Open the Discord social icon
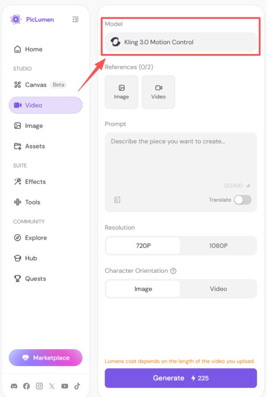The width and height of the screenshot is (267, 397). coord(14,386)
